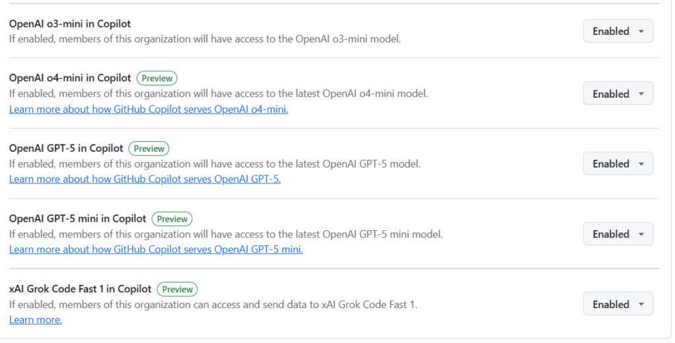Select the Preview badge next to GPT-5 mini
The image size is (675, 343).
point(172,219)
